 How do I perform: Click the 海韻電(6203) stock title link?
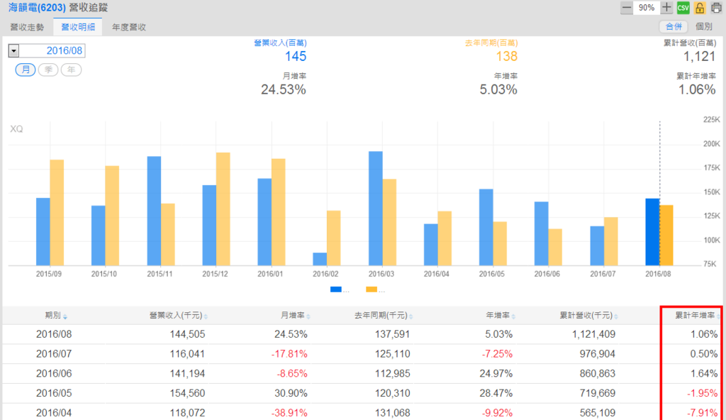[x=37, y=8]
